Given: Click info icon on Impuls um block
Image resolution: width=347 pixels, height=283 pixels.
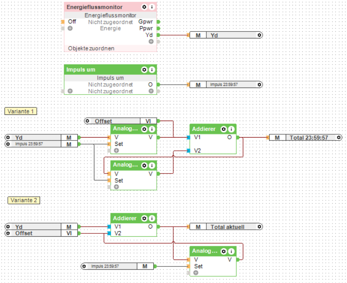Looking at the screenshot, I should click(x=152, y=70).
